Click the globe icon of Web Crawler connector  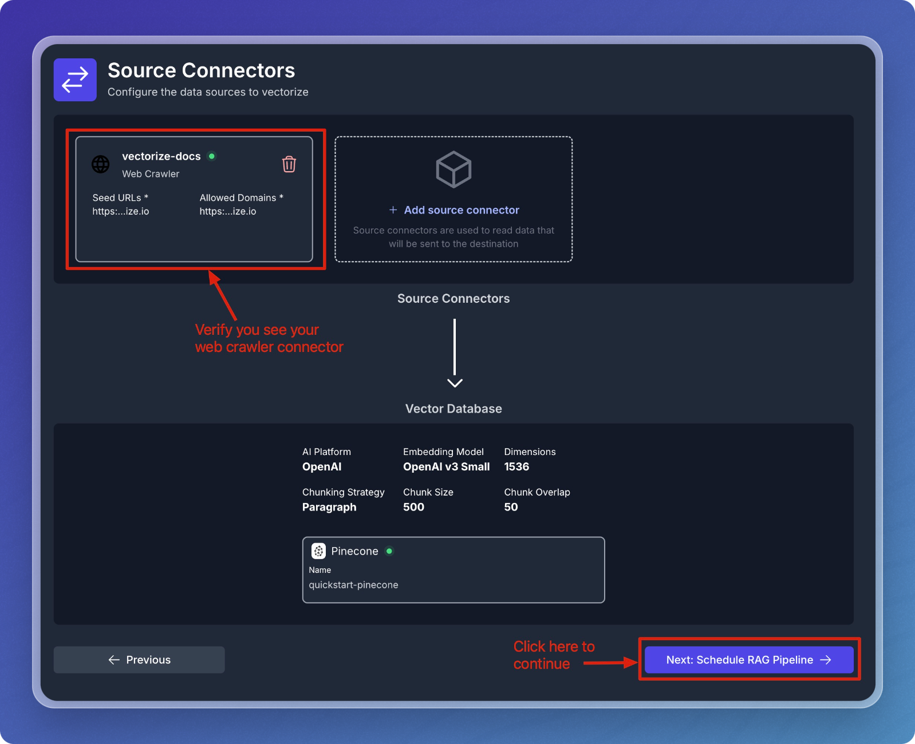point(101,164)
